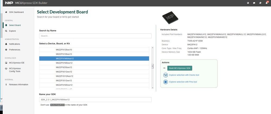Click board value TWR-K21F120M
Image resolution: width=271 pixels, height=114 pixels.
[x=195, y=41]
